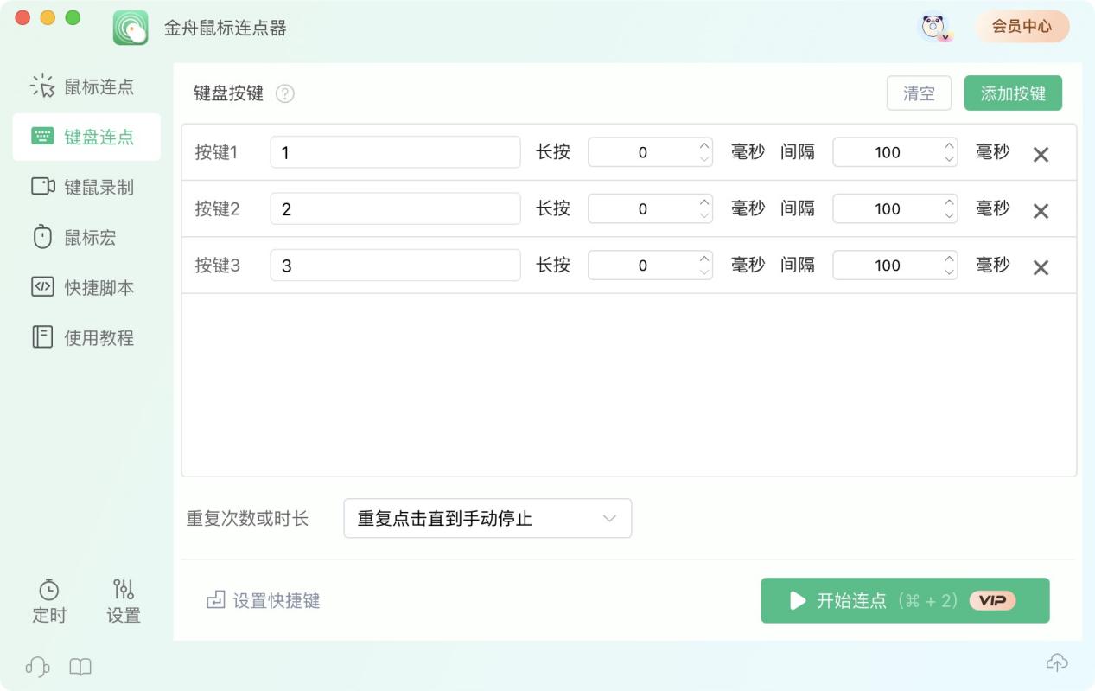Screen dimensions: 1095x691
Task: Delete the 按键3 row with X
Action: coord(1041,268)
